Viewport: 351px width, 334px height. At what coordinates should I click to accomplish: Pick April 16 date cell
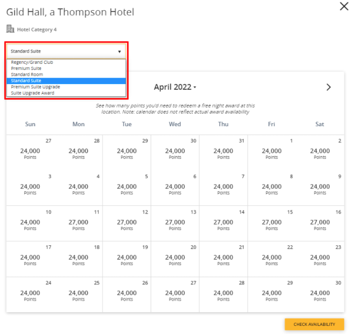(320, 223)
